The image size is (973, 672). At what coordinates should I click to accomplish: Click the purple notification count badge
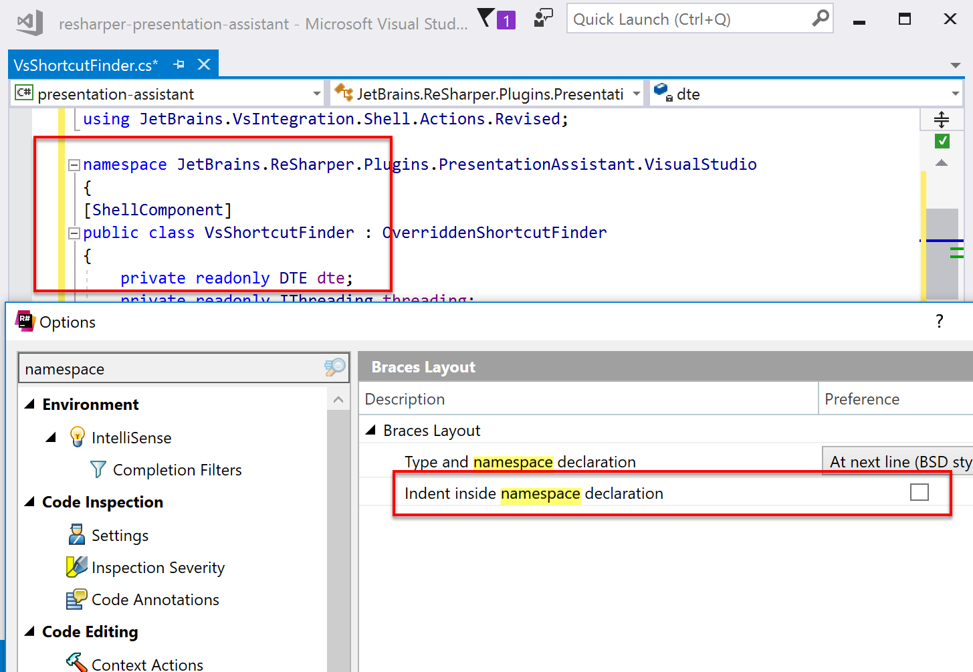[506, 21]
